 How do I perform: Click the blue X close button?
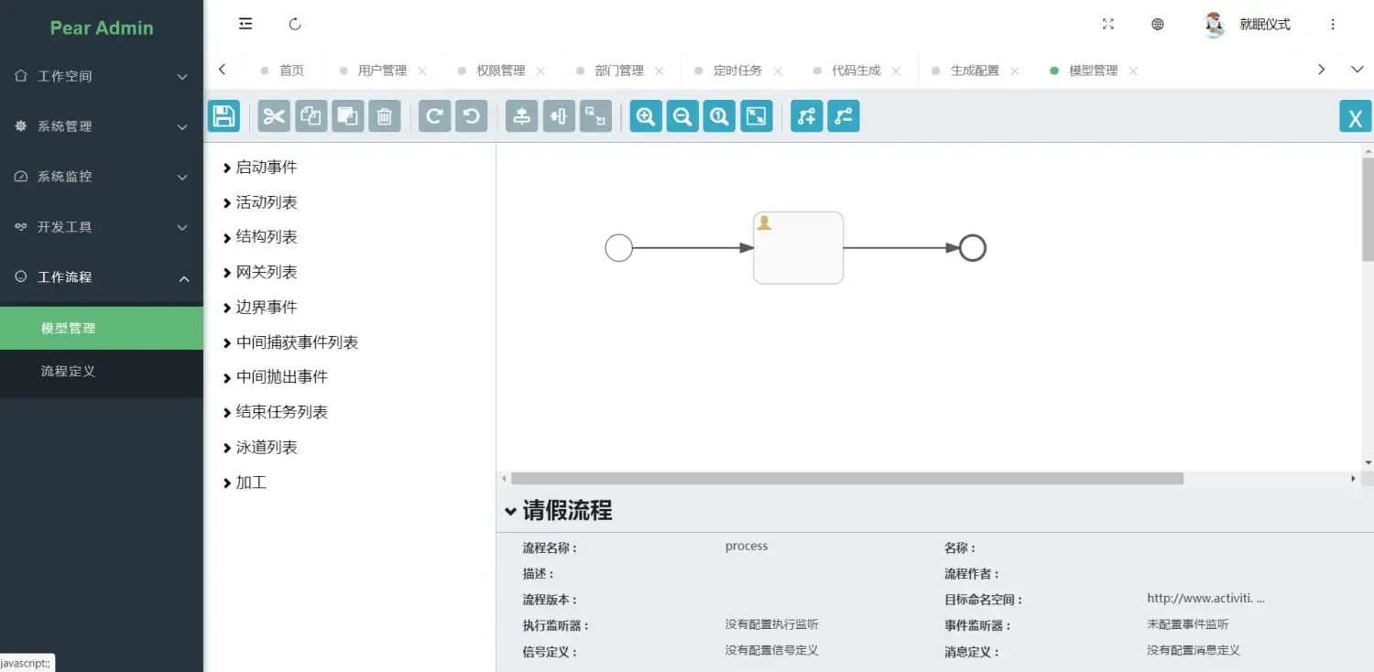click(1355, 116)
